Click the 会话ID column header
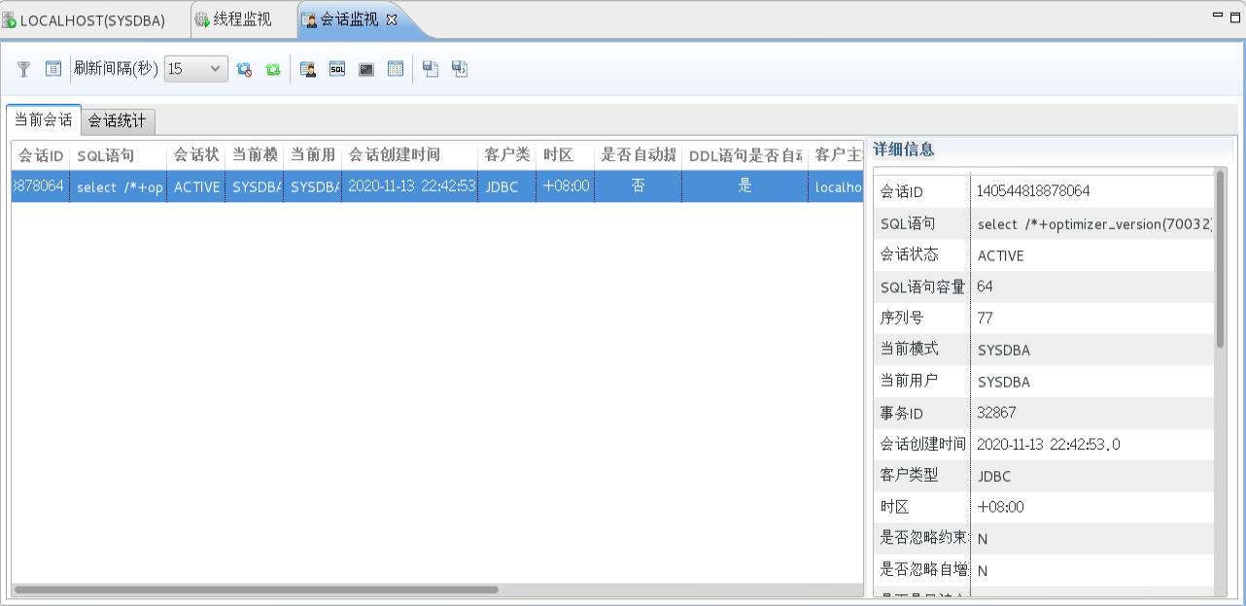 39,155
